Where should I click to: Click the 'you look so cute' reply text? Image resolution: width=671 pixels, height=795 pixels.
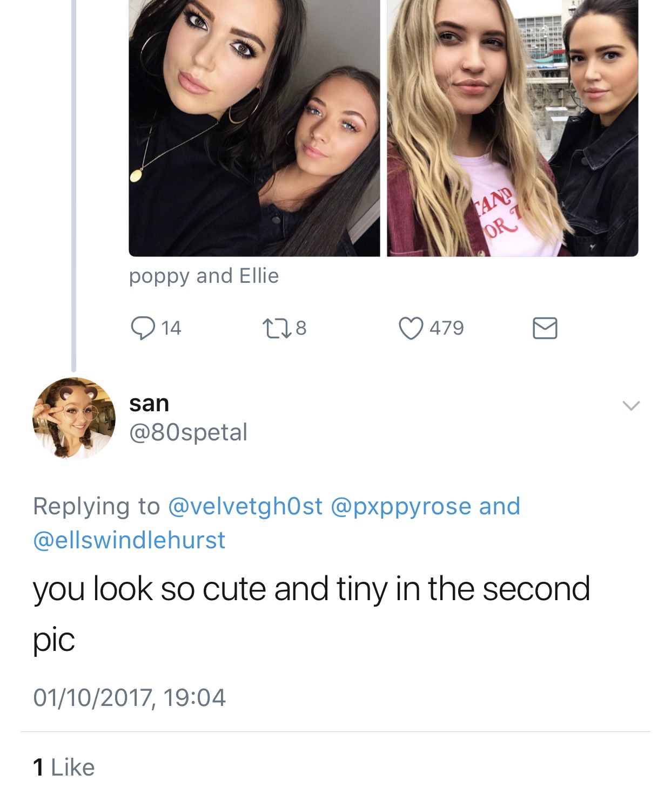(311, 589)
